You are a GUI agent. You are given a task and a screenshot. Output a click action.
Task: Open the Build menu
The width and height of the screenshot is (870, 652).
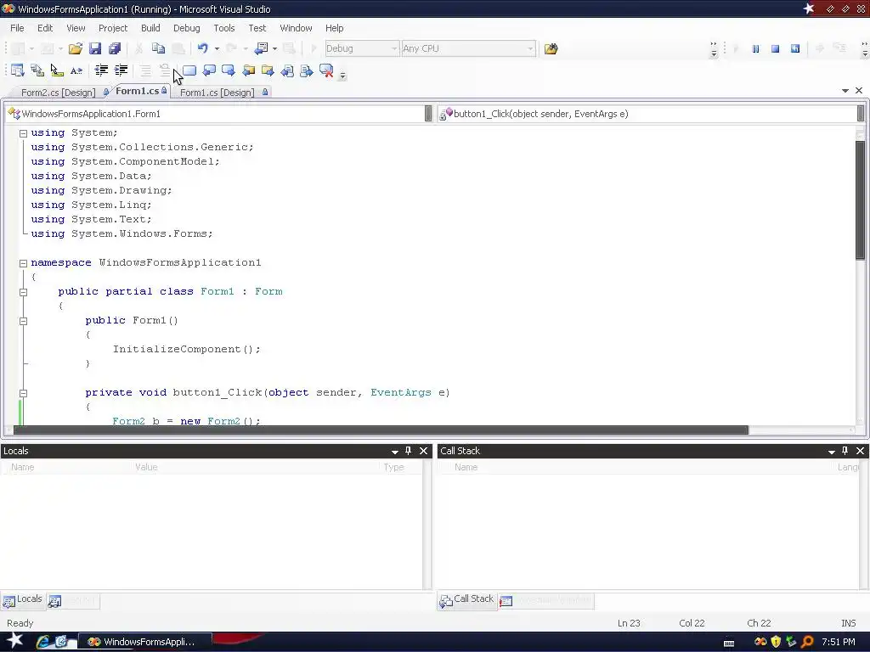coord(150,28)
